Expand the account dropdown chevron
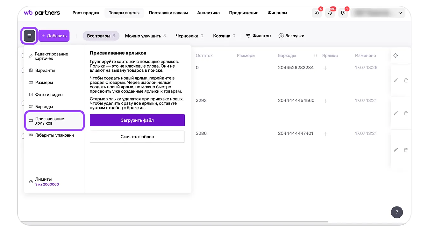Image resolution: width=428 pixels, height=232 pixels. tap(400, 13)
